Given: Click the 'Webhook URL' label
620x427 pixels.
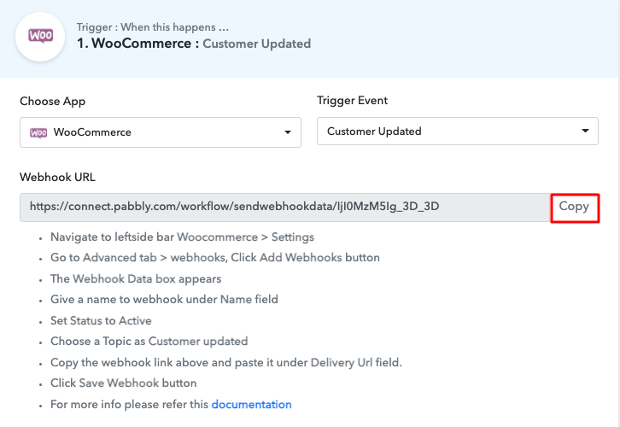Looking at the screenshot, I should [58, 177].
